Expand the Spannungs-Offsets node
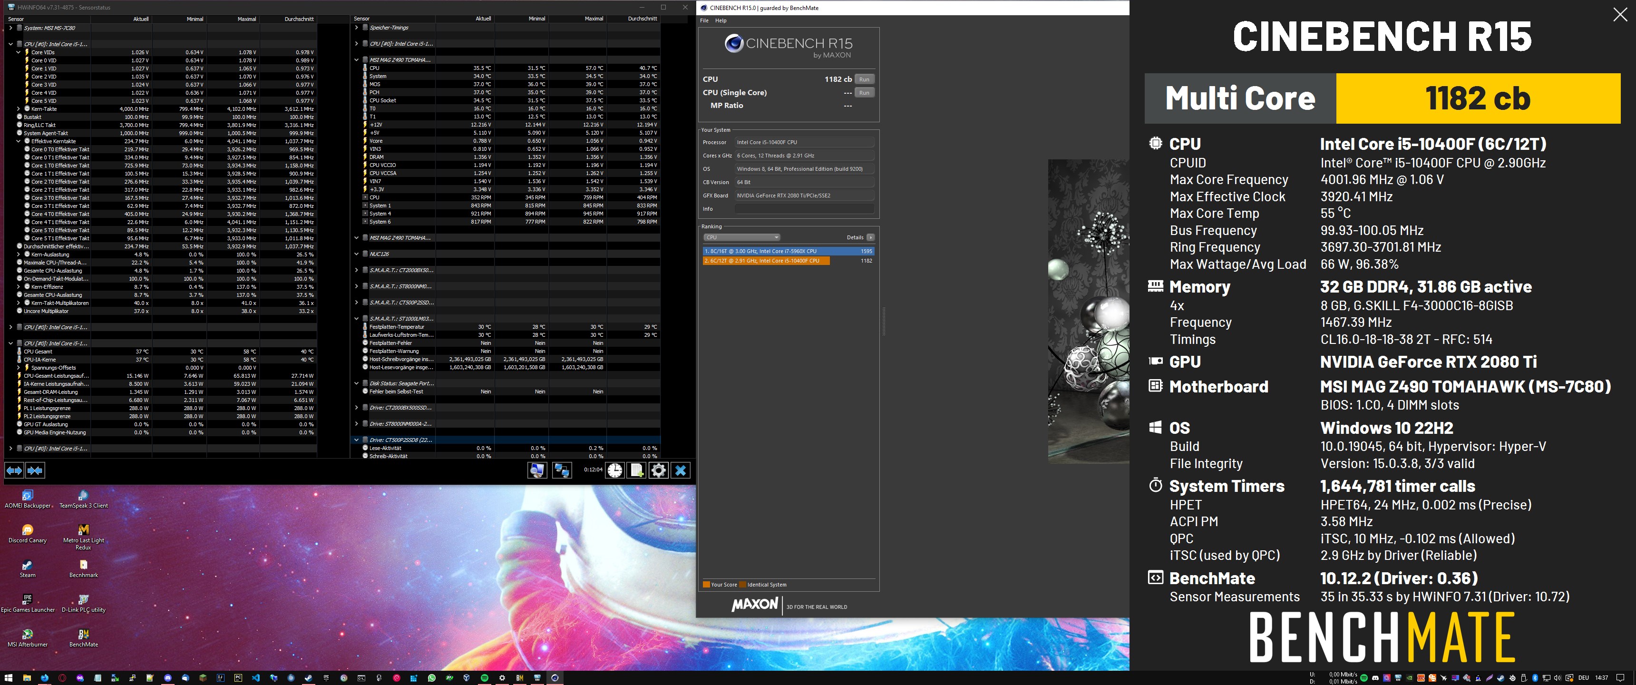Image resolution: width=1636 pixels, height=685 pixels. (x=19, y=367)
